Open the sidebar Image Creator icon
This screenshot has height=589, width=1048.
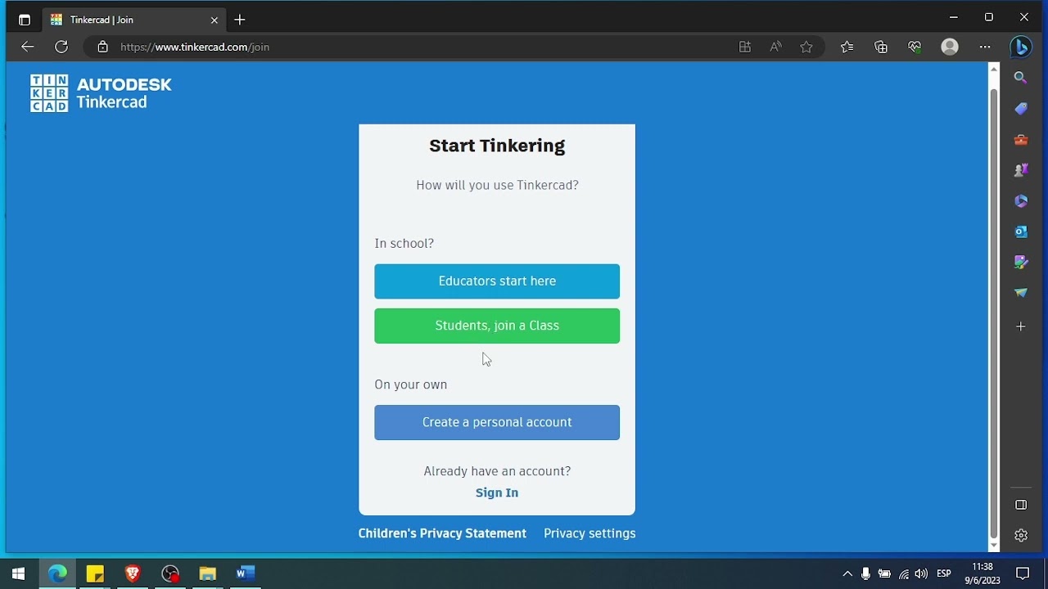[1021, 263]
